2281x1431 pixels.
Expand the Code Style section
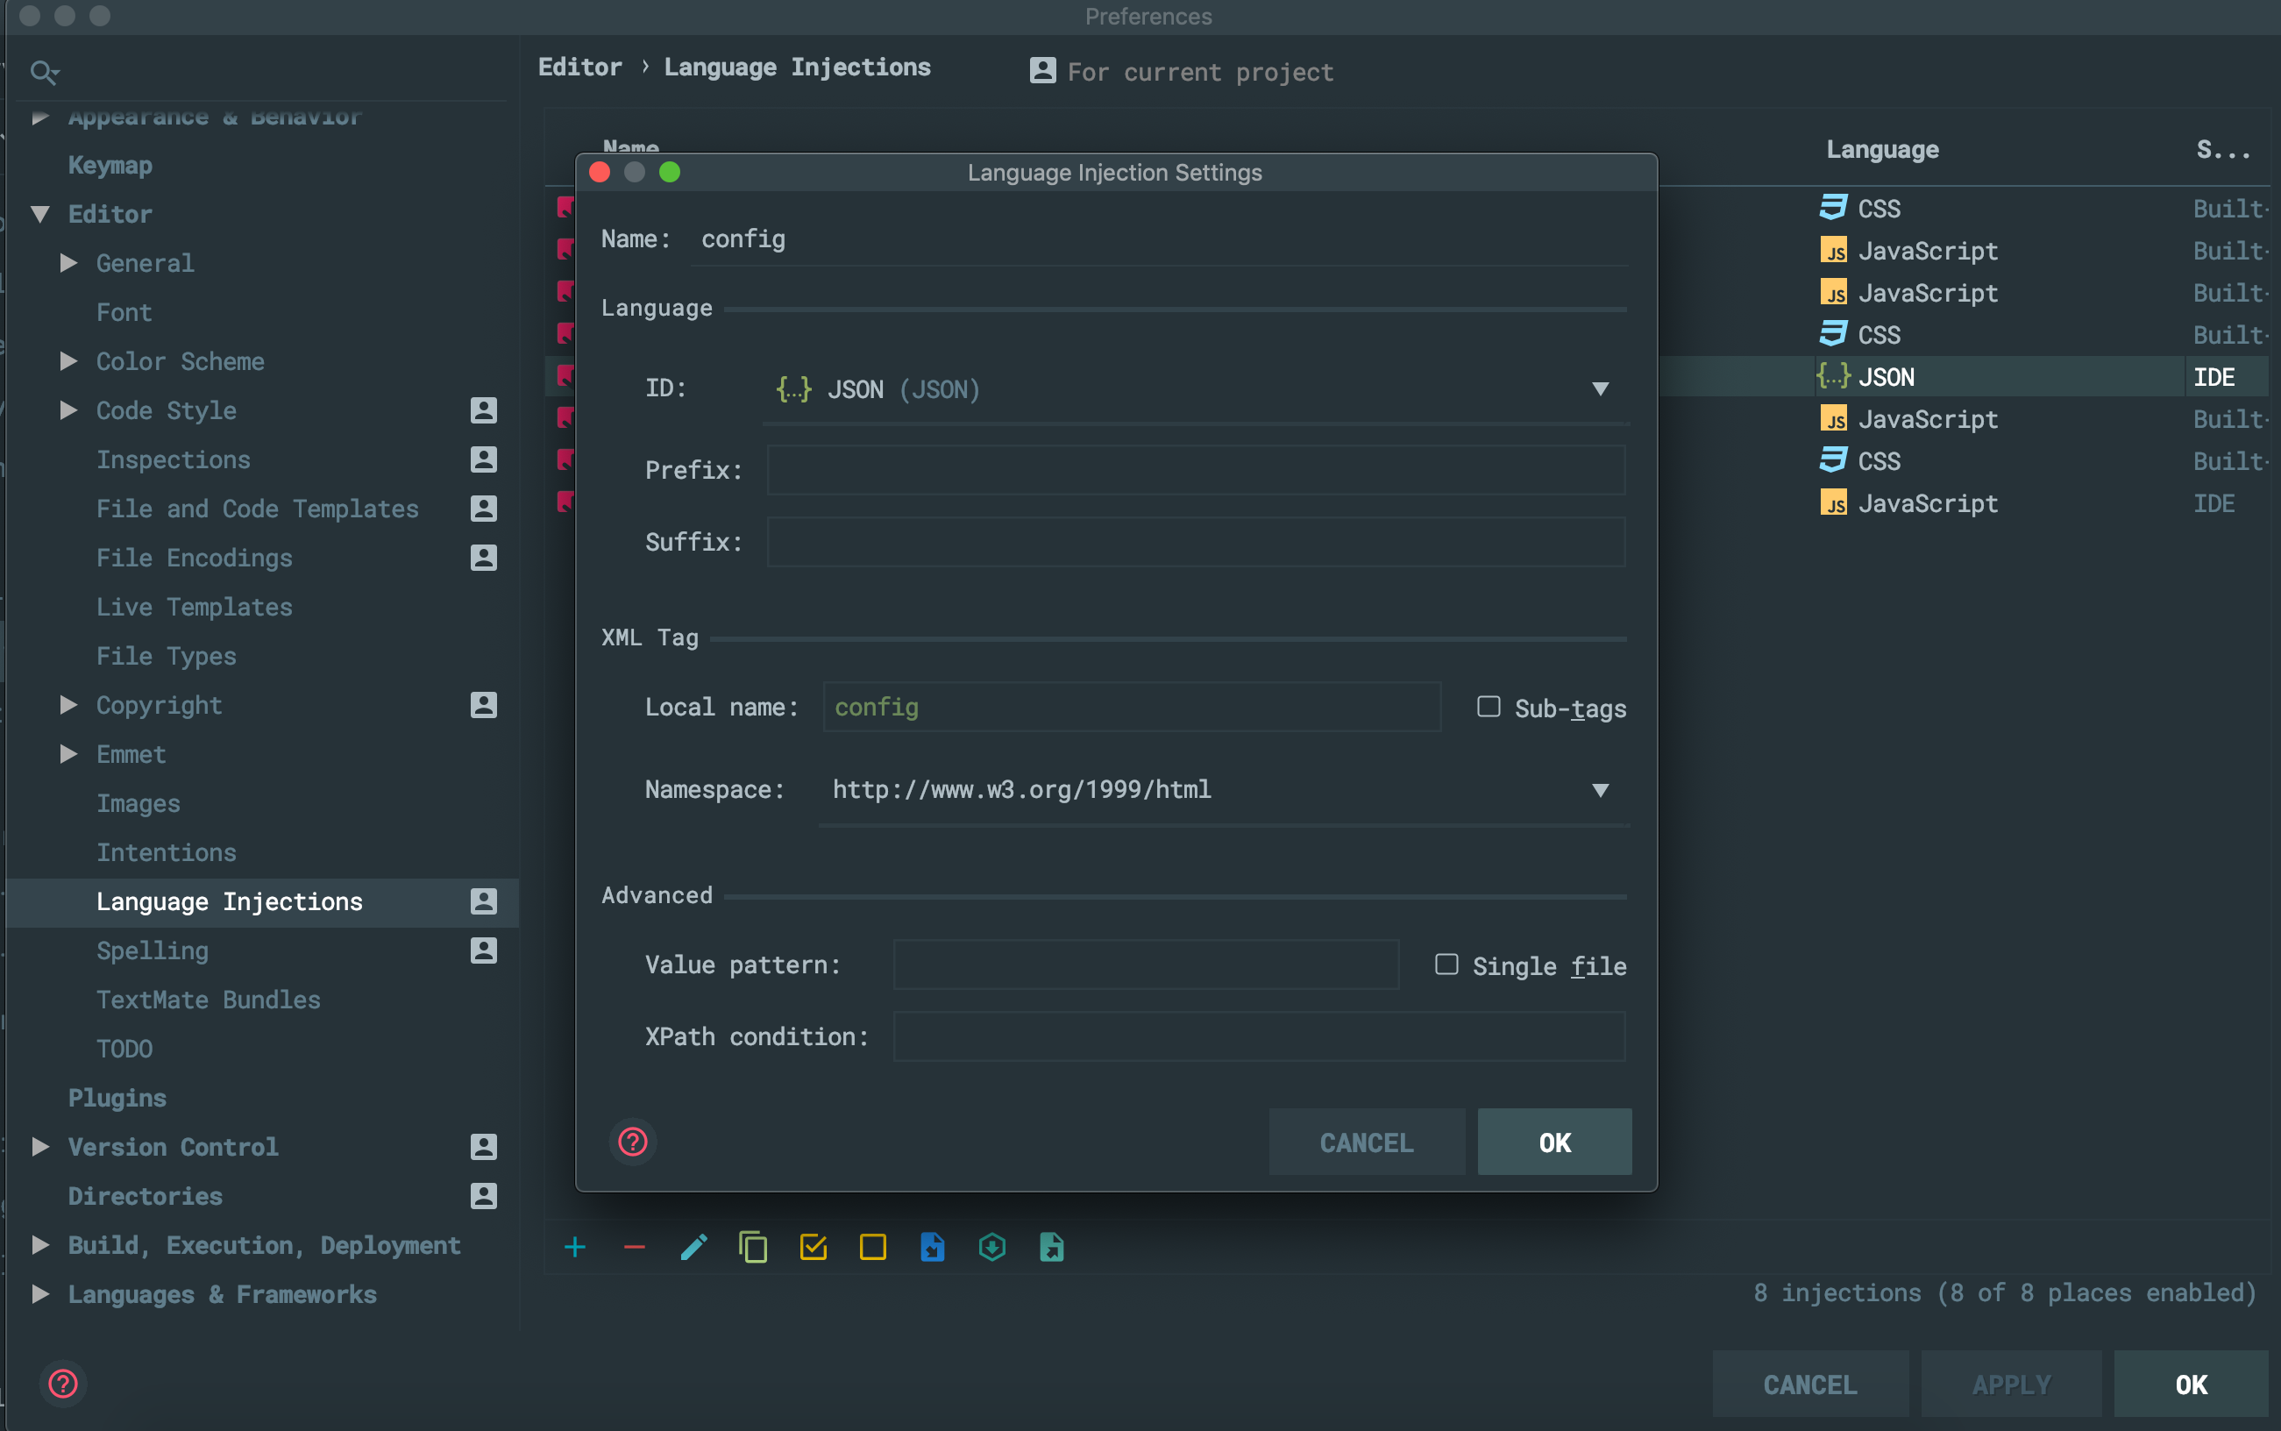(68, 409)
